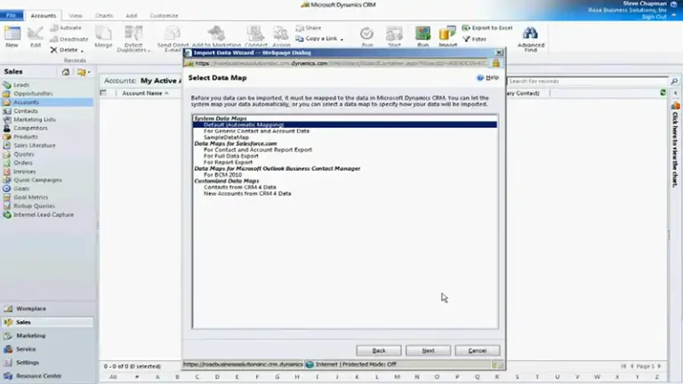The height and width of the screenshot is (384, 683).
Task: Select For Contact and Account Report Export
Action: 258,149
